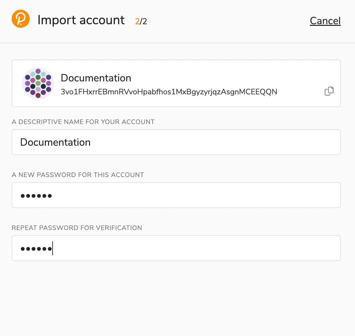Focus the descriptive account name input field
This screenshot has width=355, height=336.
176,142
